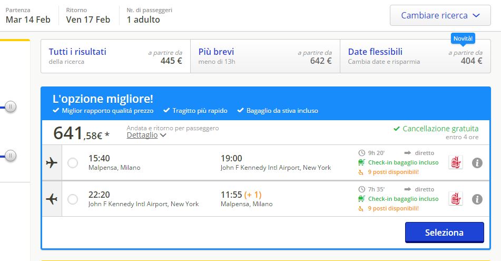Image resolution: width=501 pixels, height=261 pixels.
Task: Click the airline logo on outbound flight
Action: [455, 162]
